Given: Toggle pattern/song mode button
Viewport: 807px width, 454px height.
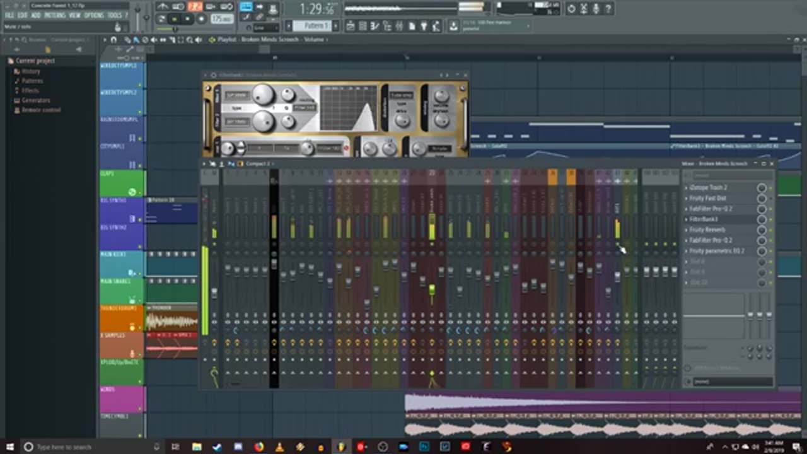Looking at the screenshot, I should pos(161,19).
